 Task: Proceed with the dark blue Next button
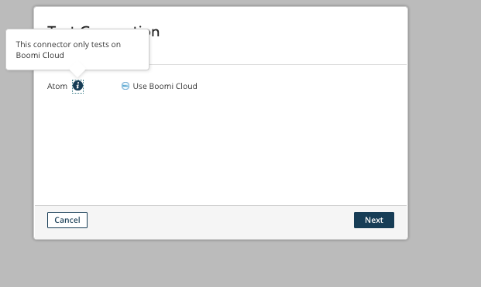(x=374, y=220)
